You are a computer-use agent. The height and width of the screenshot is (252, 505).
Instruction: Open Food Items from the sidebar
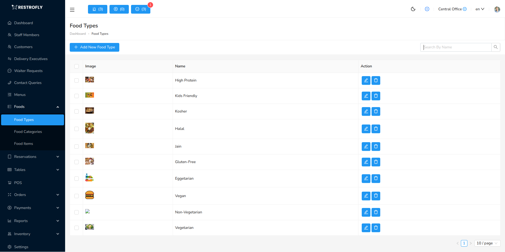tap(23, 144)
